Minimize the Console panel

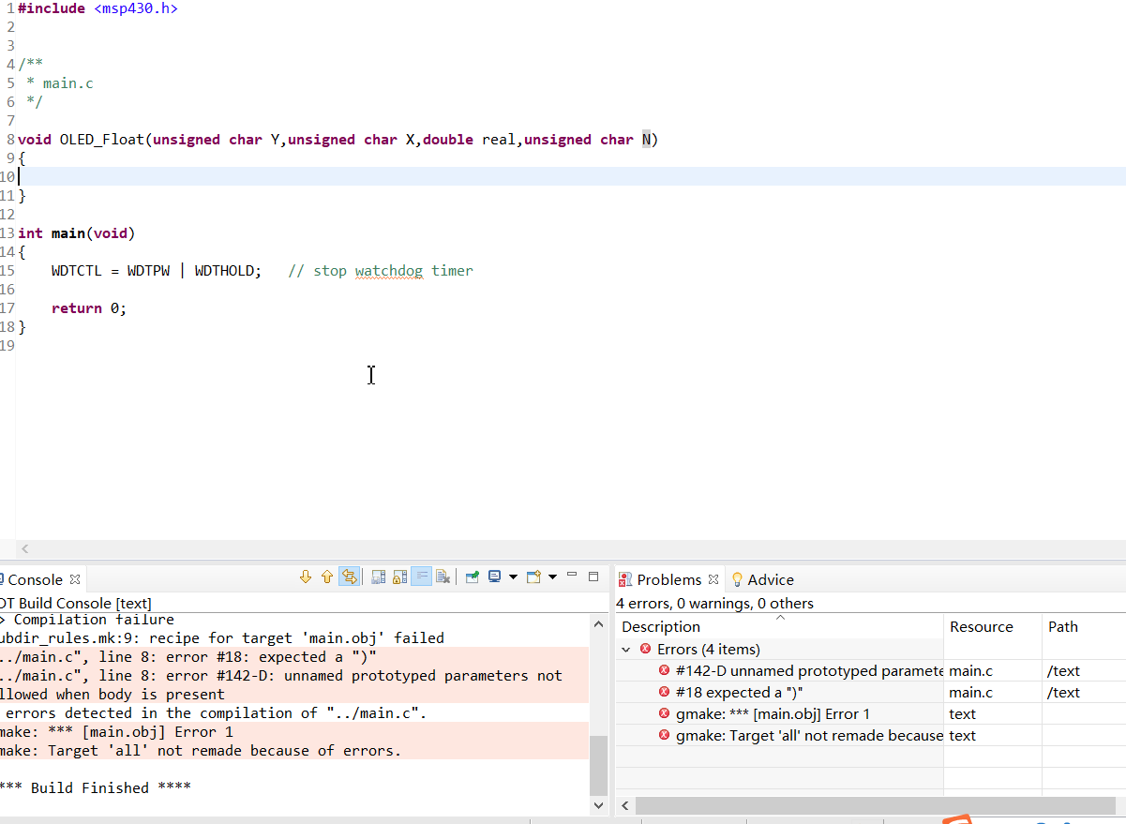[x=572, y=576]
